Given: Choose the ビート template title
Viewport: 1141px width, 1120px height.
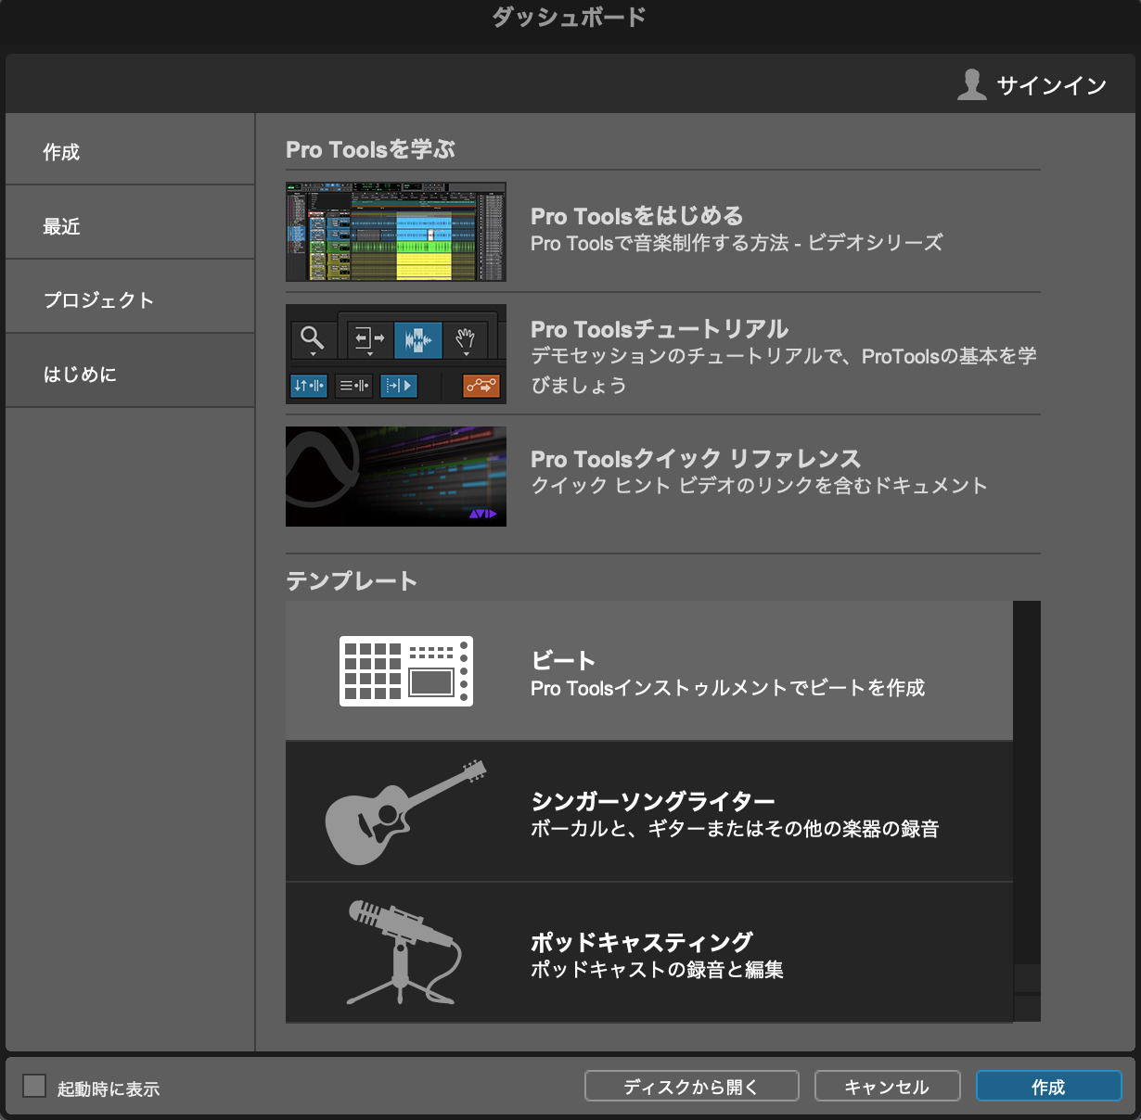Looking at the screenshot, I should [x=563, y=660].
